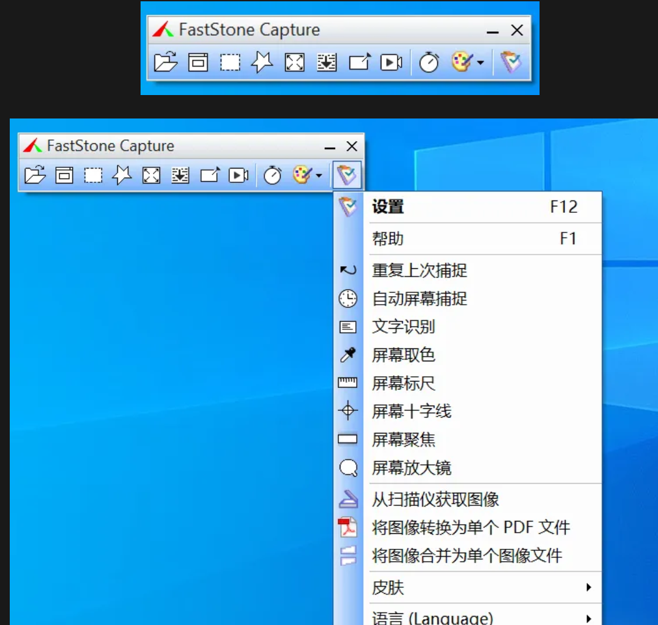Click Capture Scrolling Window icon in upper toolbar
Screen dimensions: 658x625
[x=327, y=62]
